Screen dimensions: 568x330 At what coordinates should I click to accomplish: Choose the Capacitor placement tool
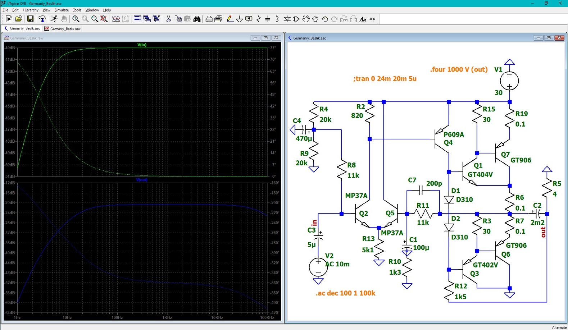[x=268, y=19]
